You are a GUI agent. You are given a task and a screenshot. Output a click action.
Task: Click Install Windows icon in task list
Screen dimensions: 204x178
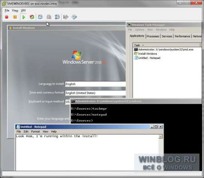[x=136, y=53]
